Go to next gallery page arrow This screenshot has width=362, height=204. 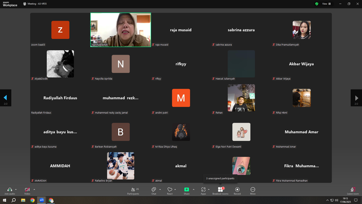pyautogui.click(x=356, y=98)
